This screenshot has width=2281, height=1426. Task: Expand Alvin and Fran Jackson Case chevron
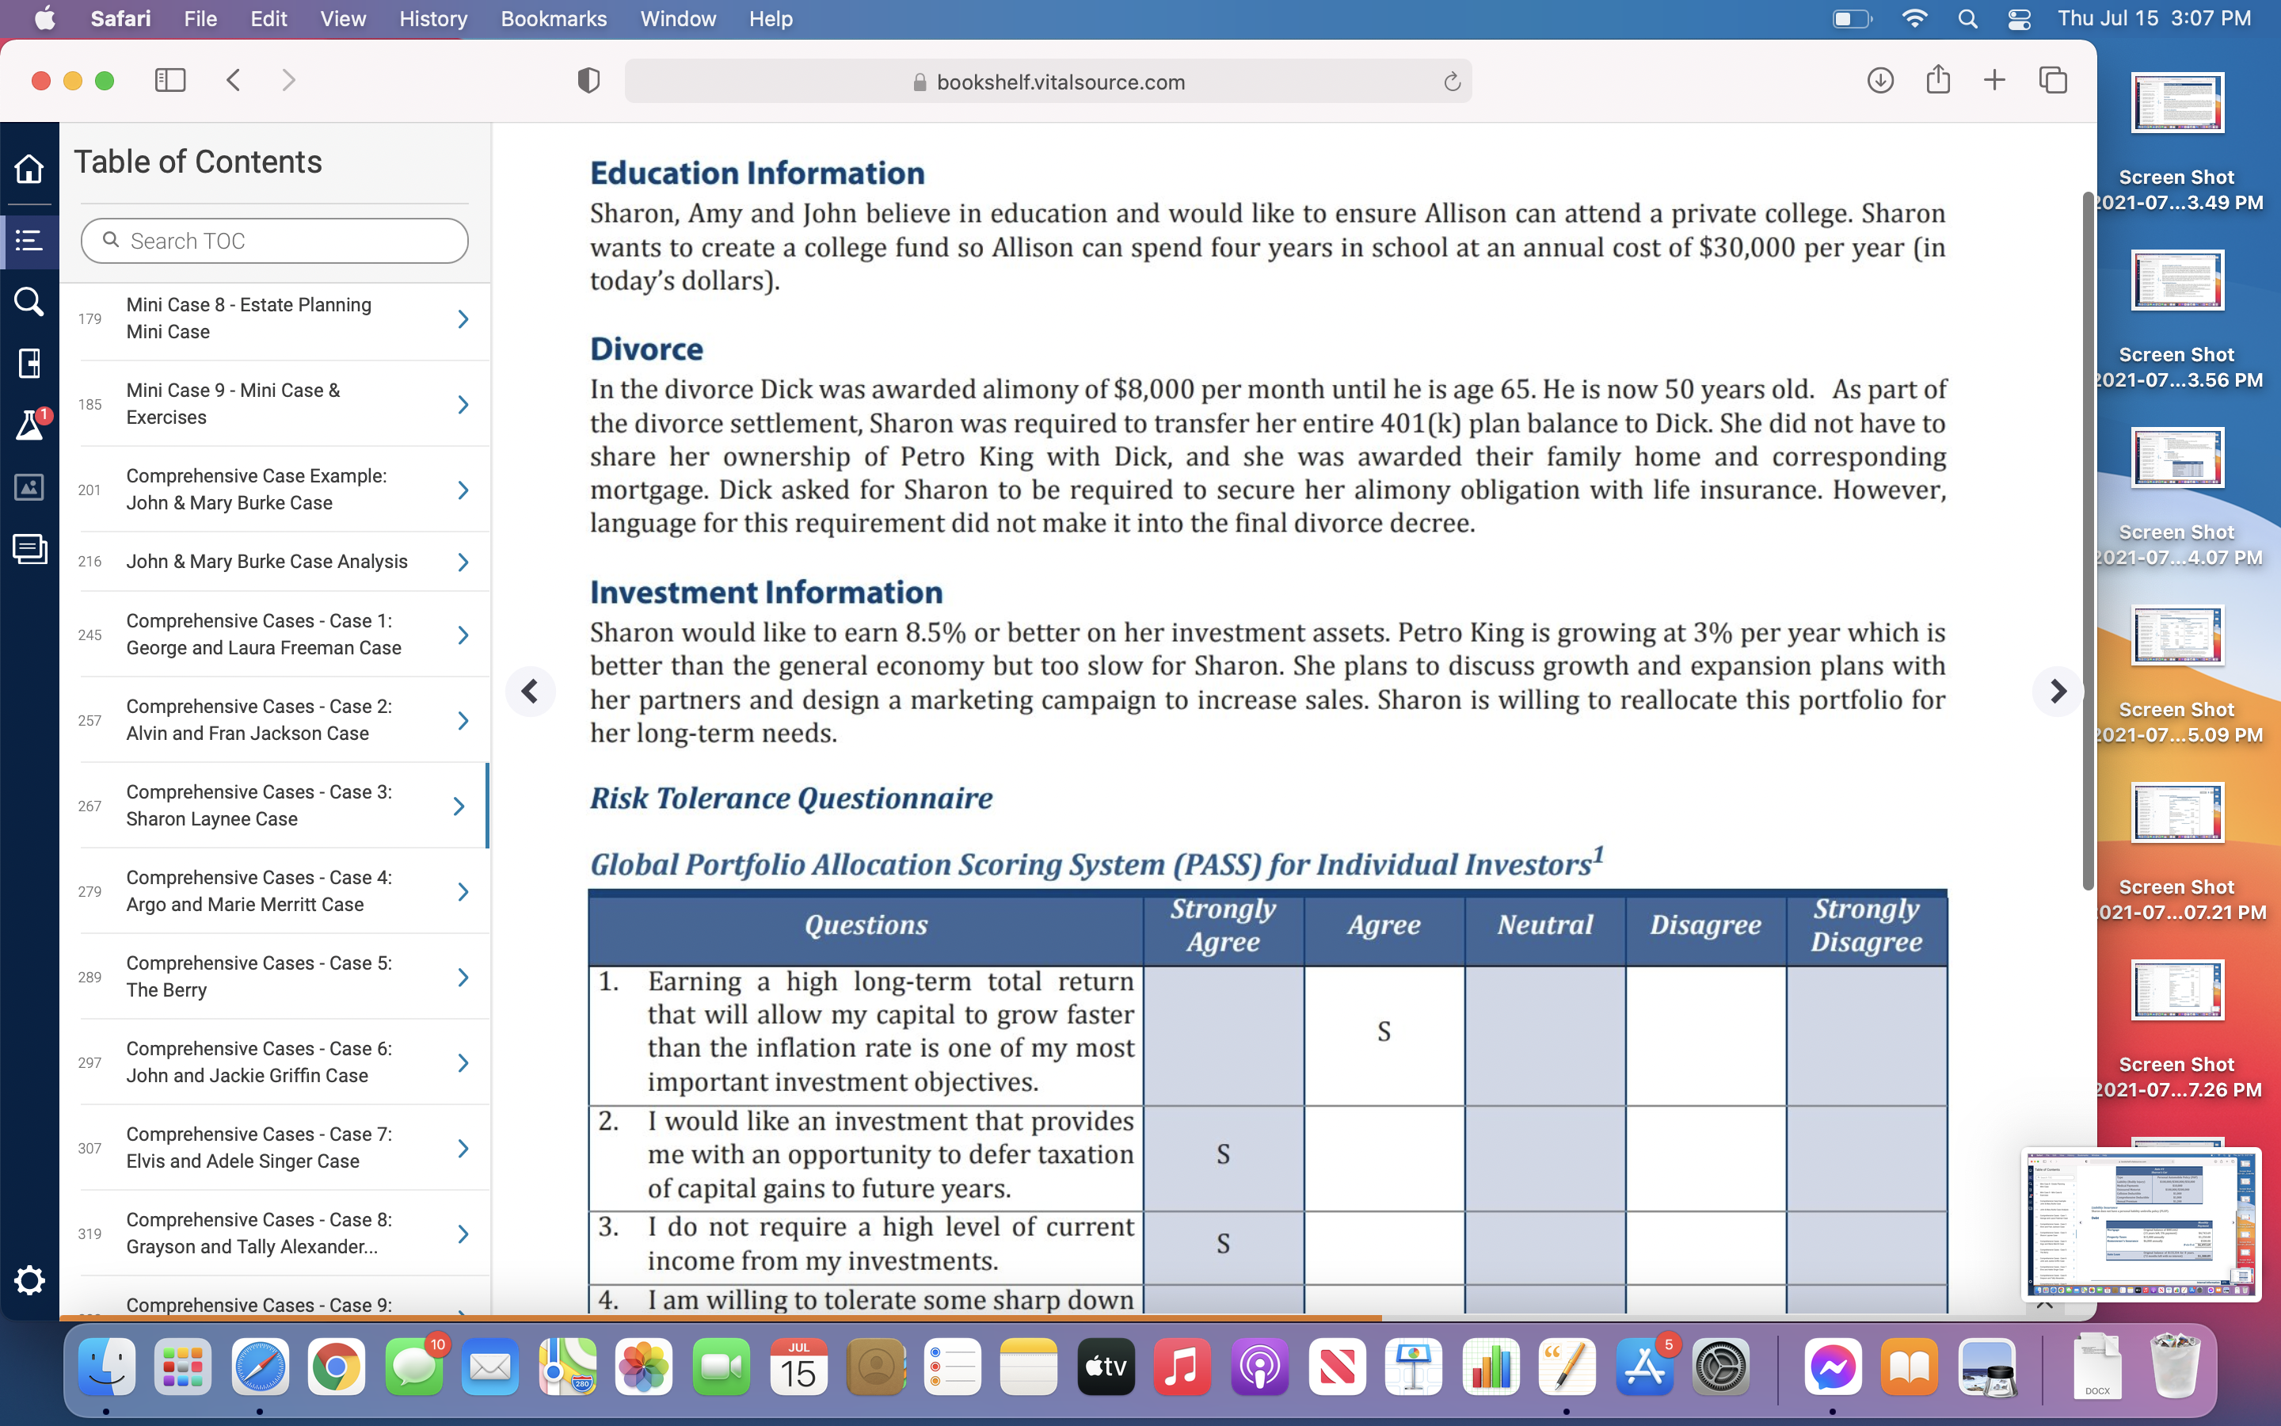[463, 721]
